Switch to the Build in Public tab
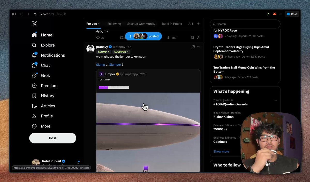 pos(172,24)
